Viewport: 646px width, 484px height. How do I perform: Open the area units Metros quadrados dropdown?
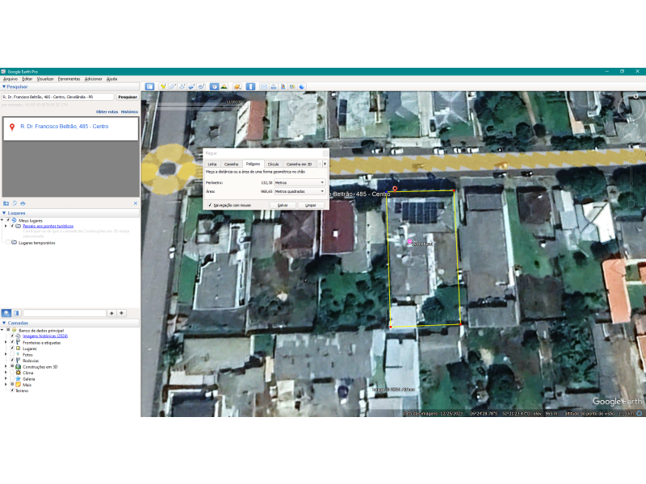(300, 191)
